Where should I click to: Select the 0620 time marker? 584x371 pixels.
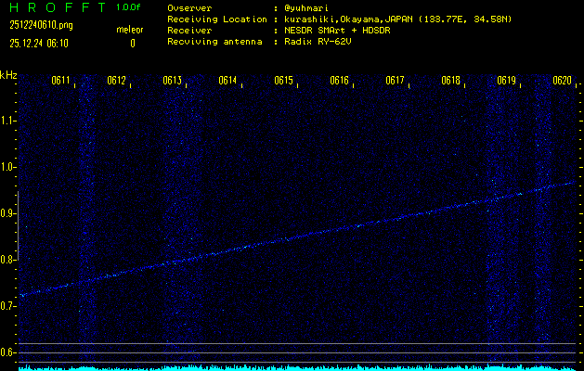click(x=562, y=82)
